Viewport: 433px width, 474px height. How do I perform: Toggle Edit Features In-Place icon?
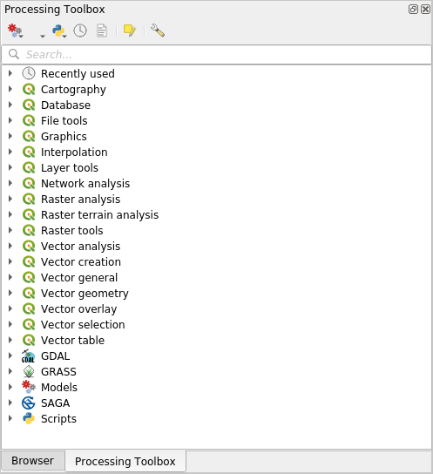(130, 30)
